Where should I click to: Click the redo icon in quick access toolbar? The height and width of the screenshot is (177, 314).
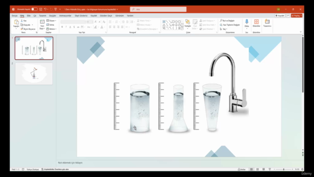click(x=51, y=9)
